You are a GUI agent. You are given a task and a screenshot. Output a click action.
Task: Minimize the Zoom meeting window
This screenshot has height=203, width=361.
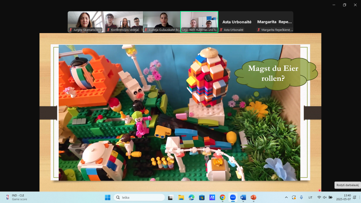pos(334,5)
